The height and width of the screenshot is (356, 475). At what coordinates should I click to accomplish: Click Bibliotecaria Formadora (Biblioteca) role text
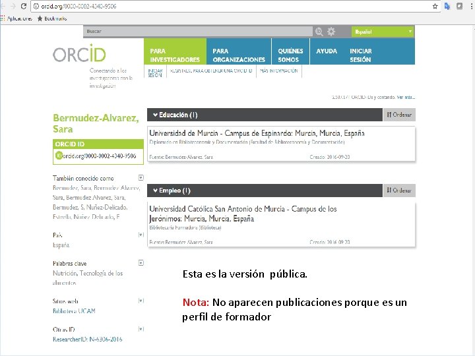pos(185,227)
